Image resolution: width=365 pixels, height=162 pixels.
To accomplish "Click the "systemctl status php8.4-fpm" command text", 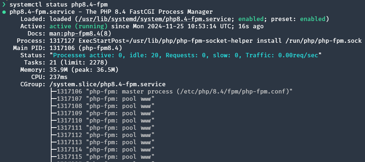I will pyautogui.click(x=58, y=4).
